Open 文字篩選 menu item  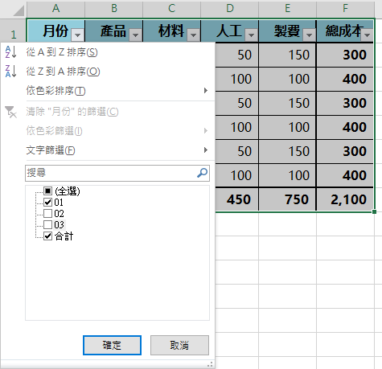point(107,150)
